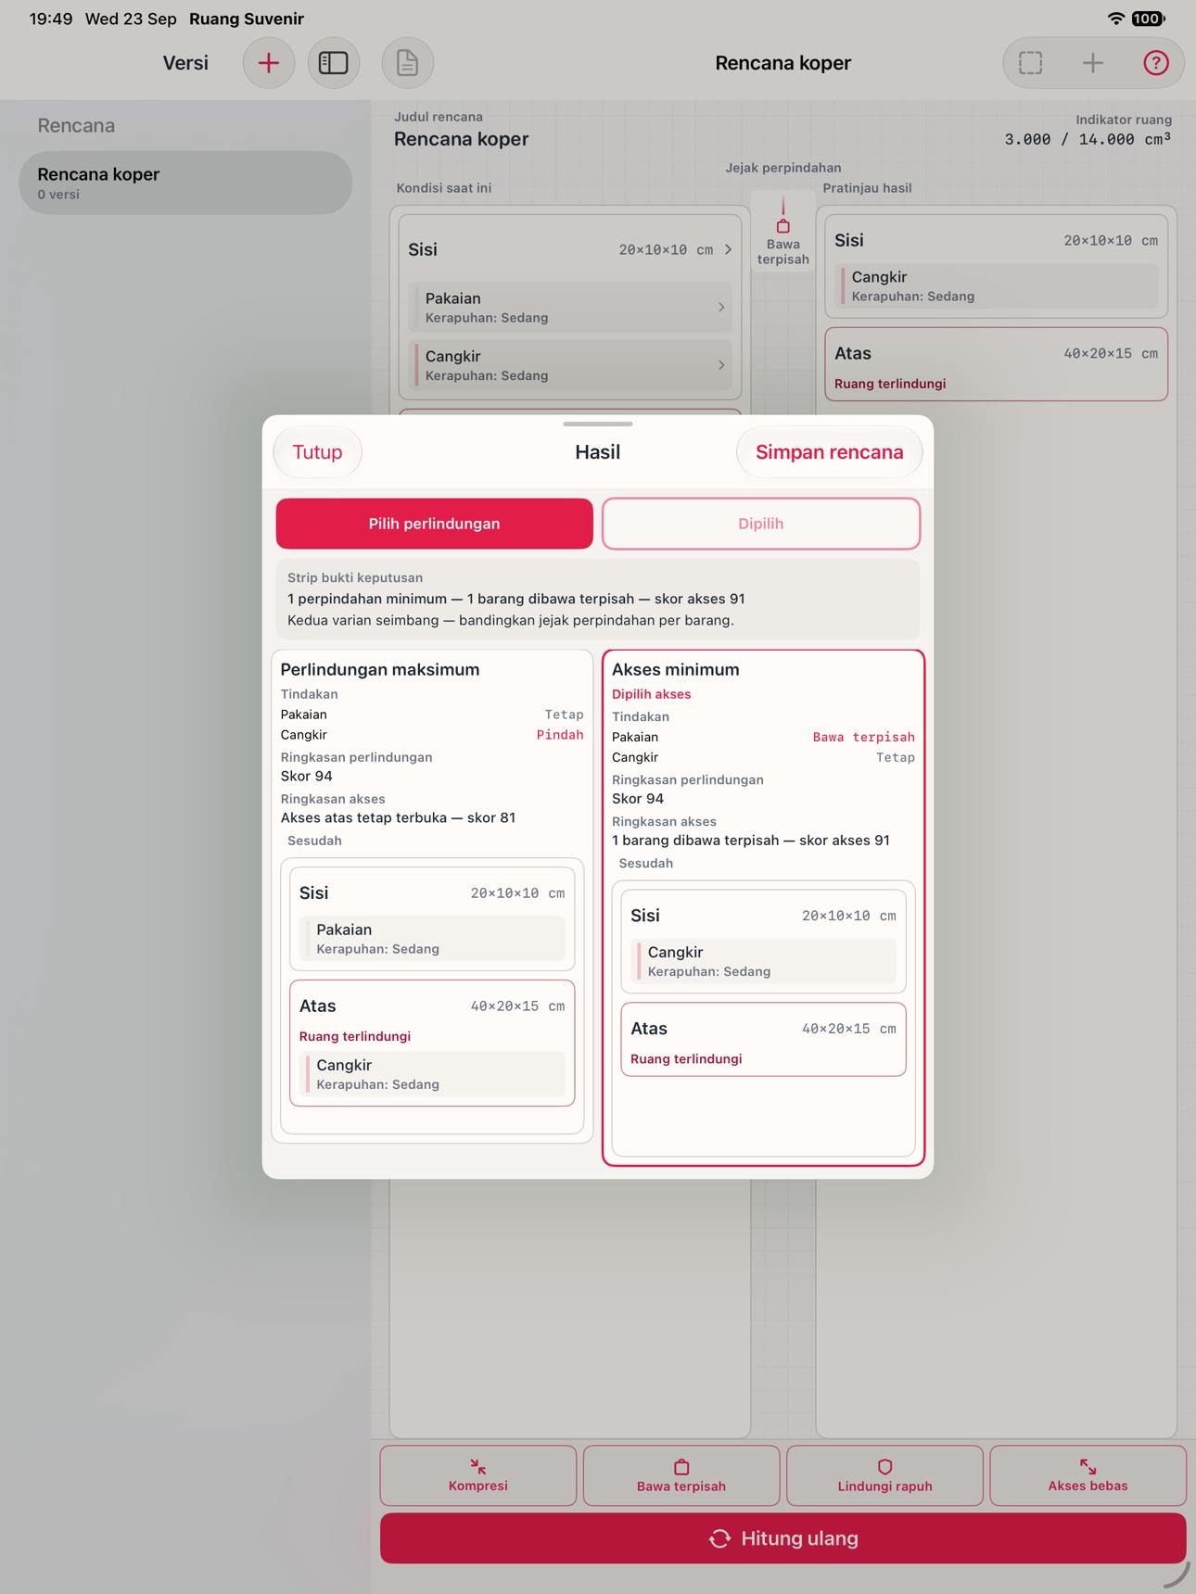The width and height of the screenshot is (1196, 1594).
Task: Check the battery indicator in status bar
Action: pos(1148,19)
